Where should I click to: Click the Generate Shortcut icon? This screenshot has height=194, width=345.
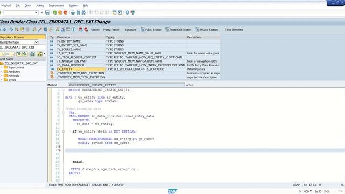point(120,12)
